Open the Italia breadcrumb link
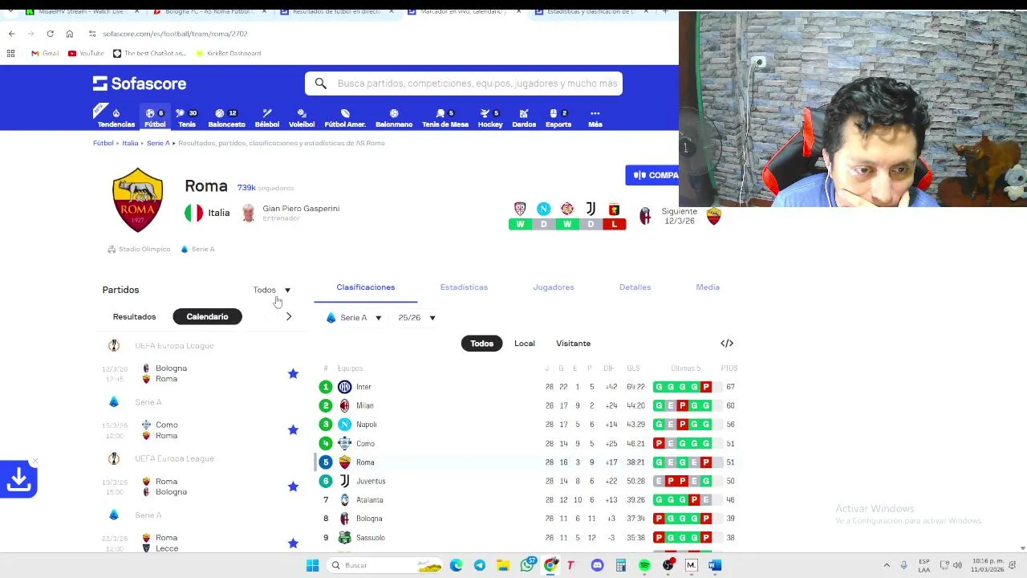1027x578 pixels. click(130, 143)
